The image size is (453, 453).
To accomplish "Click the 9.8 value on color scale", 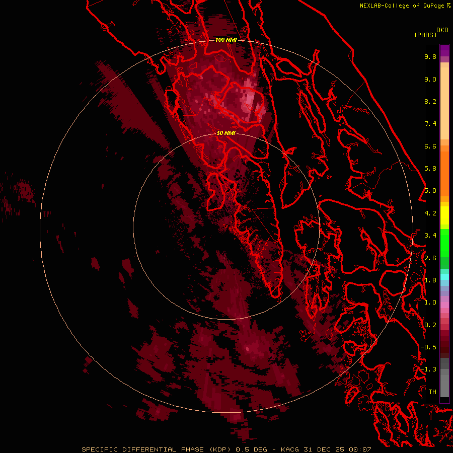I will tap(430, 56).
